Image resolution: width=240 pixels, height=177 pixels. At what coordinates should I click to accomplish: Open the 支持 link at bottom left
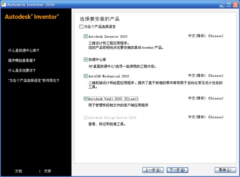coord(48,171)
